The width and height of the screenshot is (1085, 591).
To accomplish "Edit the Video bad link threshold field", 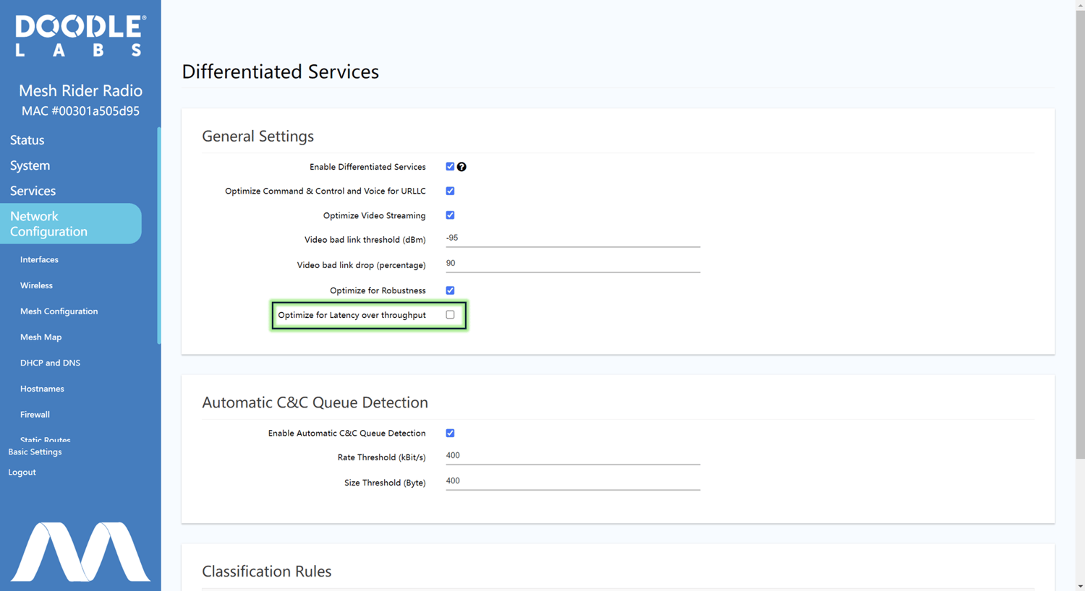I will (x=571, y=240).
